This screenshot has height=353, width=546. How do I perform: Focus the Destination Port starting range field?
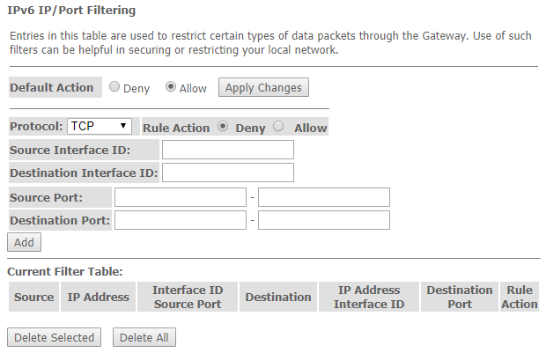click(181, 220)
